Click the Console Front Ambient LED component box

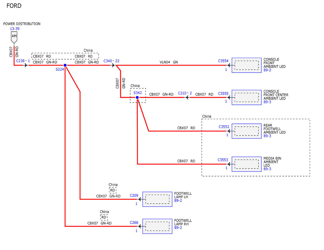click(x=247, y=65)
